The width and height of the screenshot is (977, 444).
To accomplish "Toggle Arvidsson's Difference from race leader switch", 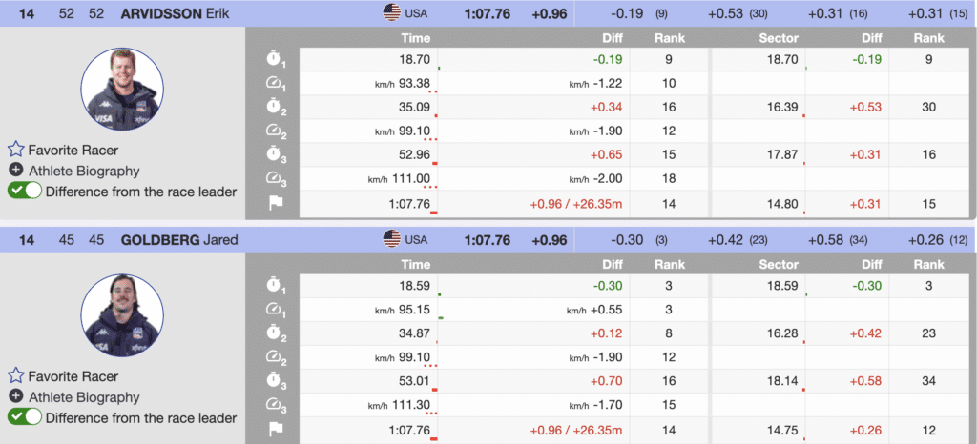I will [x=25, y=191].
